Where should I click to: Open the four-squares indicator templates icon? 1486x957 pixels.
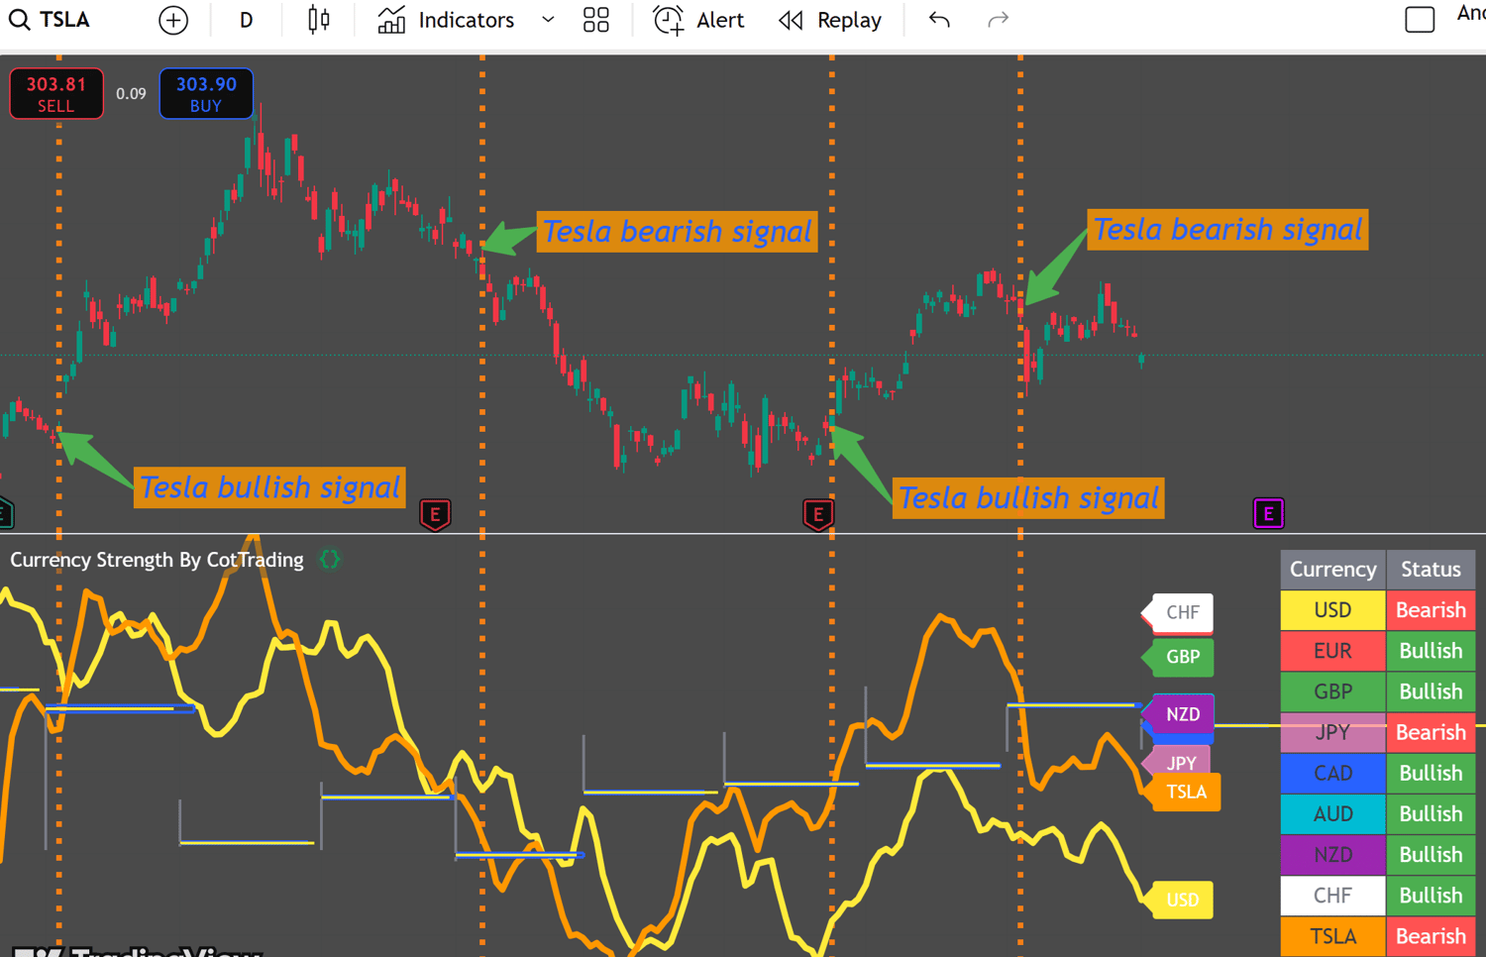(x=596, y=20)
